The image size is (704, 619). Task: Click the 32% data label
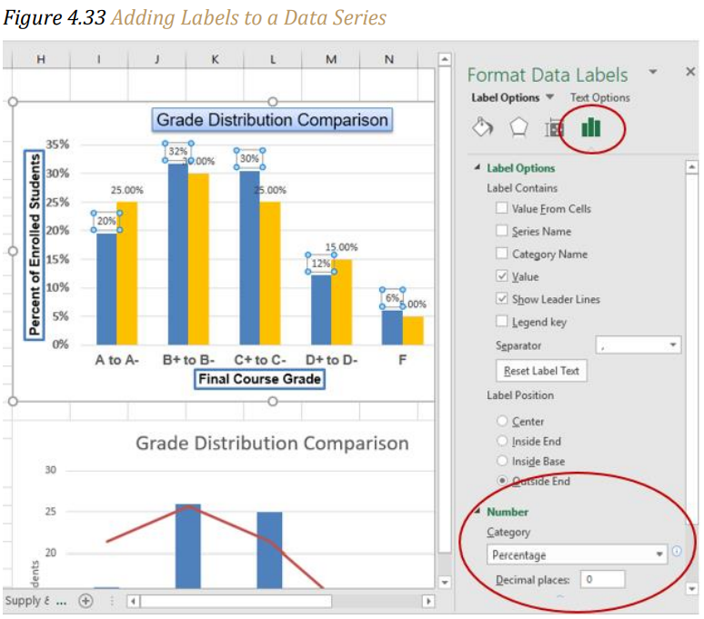[x=178, y=152]
